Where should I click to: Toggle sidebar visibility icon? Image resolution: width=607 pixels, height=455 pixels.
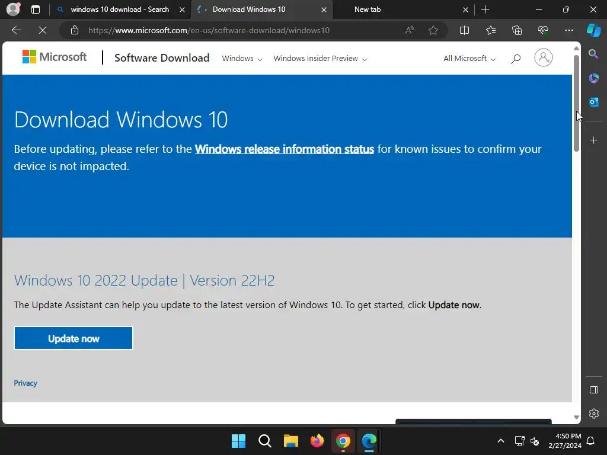(x=593, y=390)
